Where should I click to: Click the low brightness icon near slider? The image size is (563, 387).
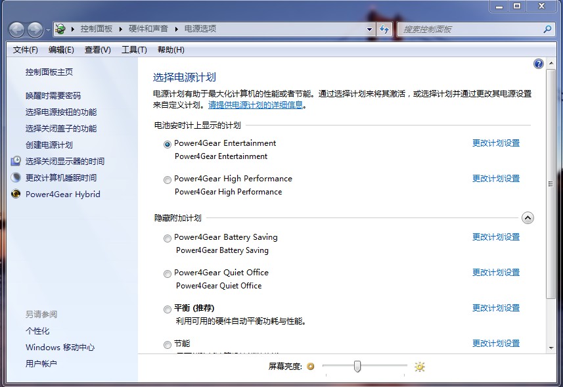pos(311,366)
